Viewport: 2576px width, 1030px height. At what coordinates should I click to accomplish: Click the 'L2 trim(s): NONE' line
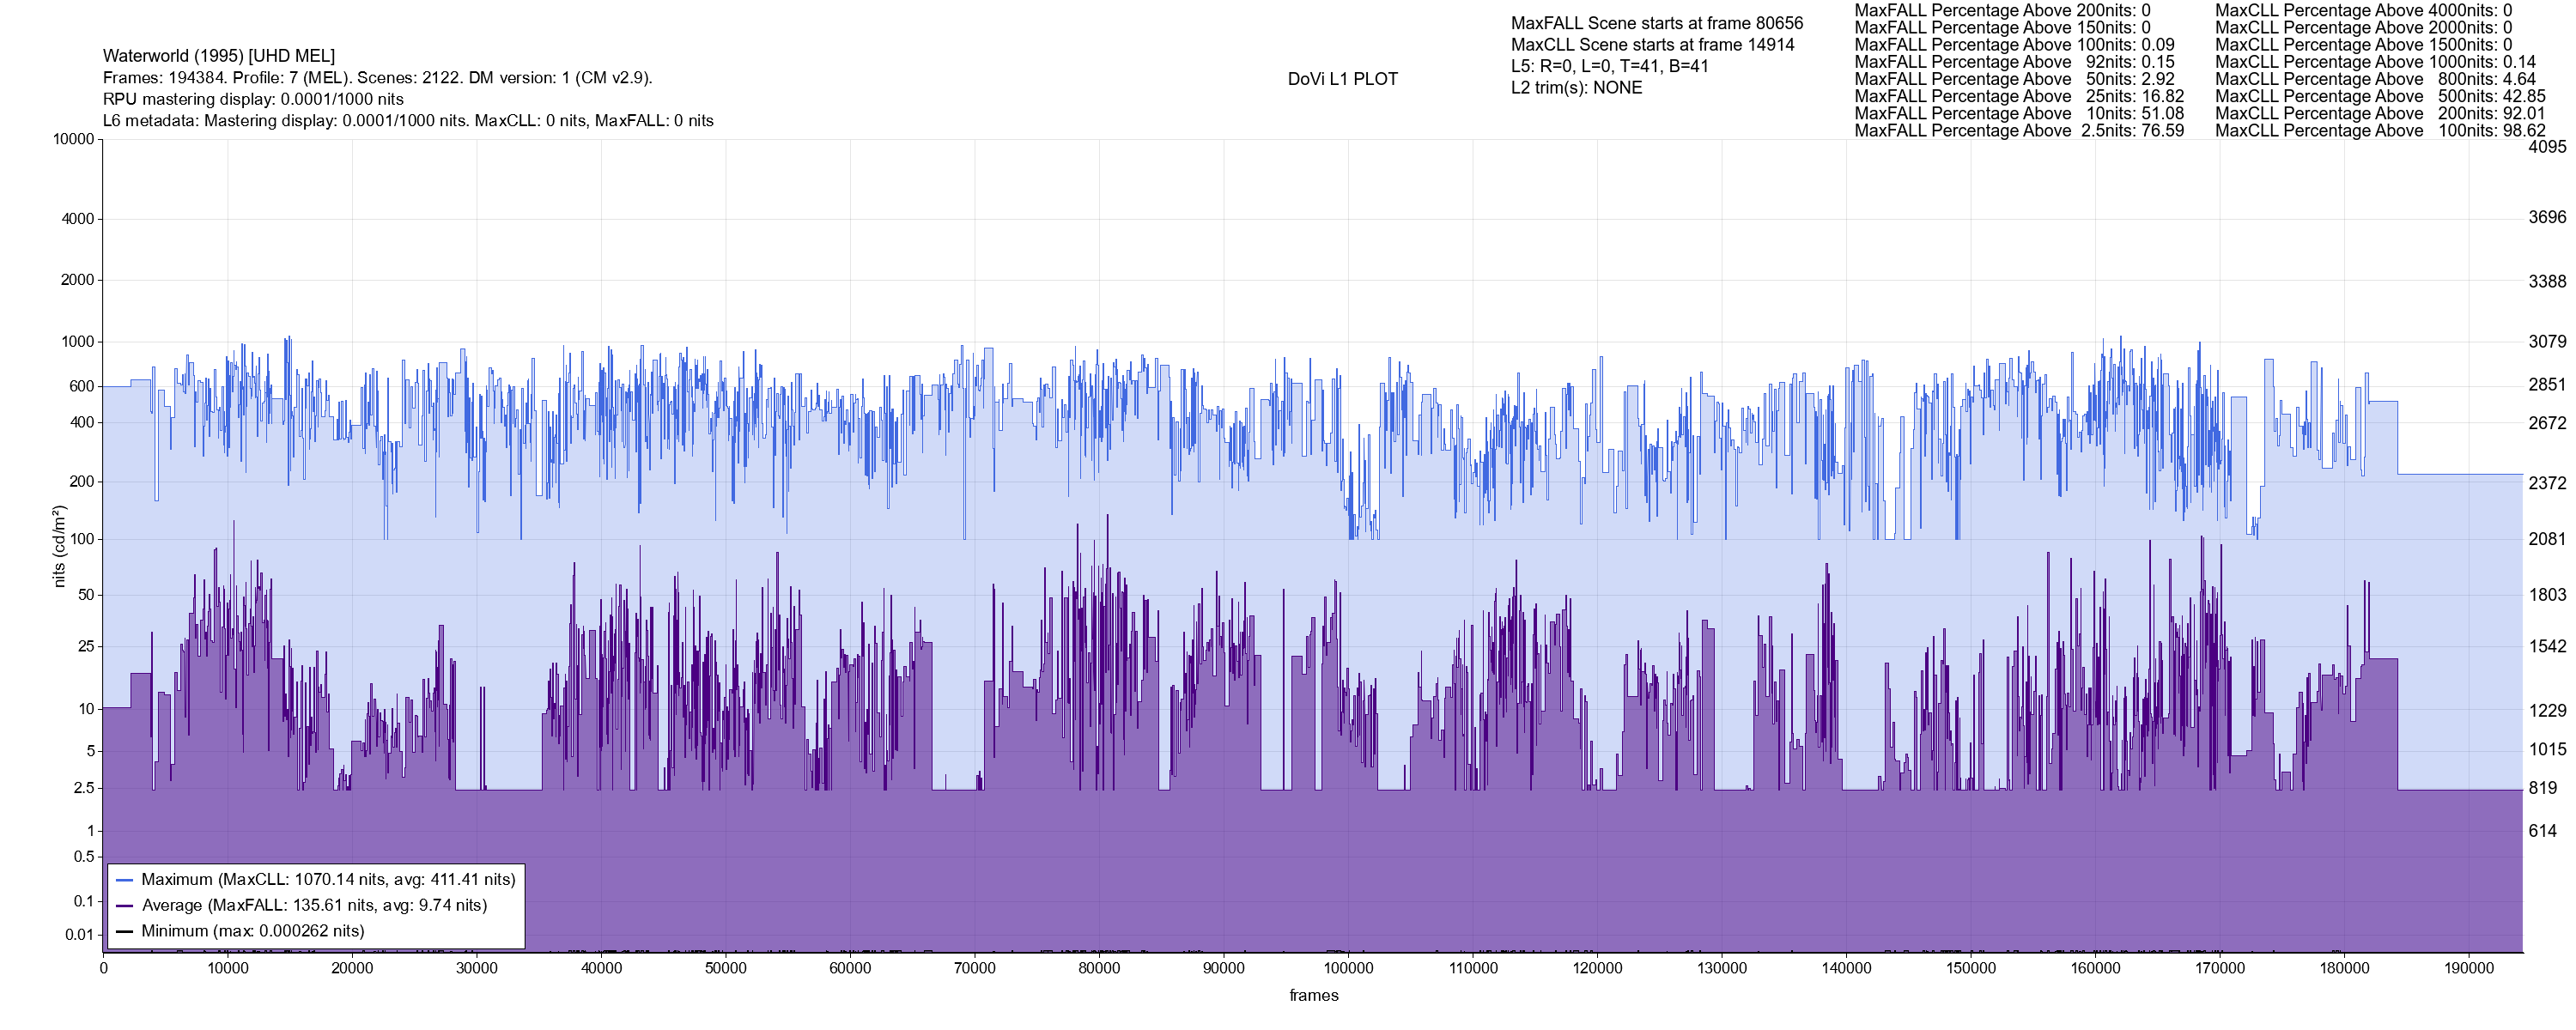point(1576,88)
